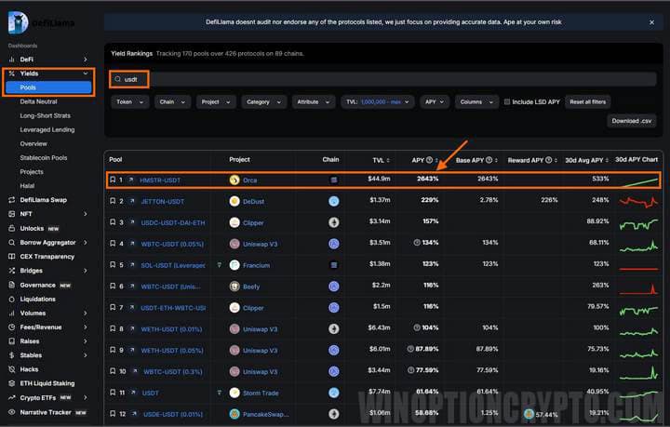Enable Include LSD APY checkbox

click(507, 101)
